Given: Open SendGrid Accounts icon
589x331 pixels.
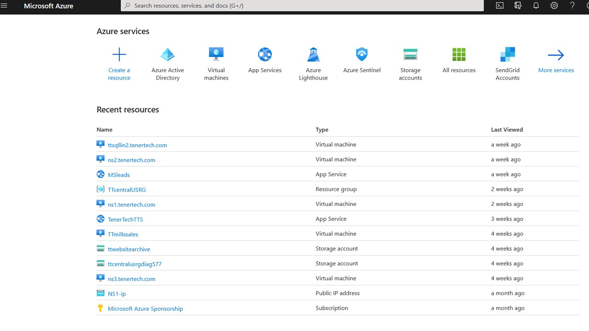Looking at the screenshot, I should point(508,54).
